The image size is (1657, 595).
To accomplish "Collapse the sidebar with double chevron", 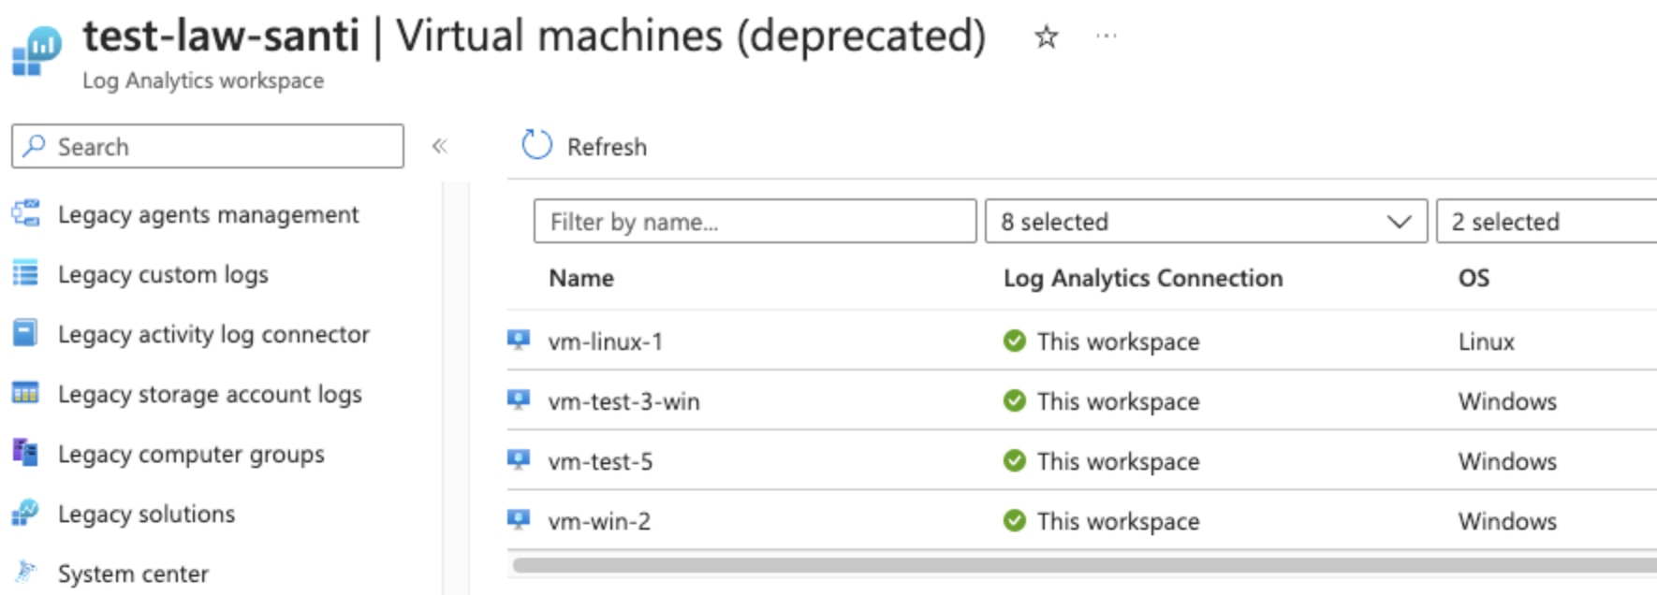I will click(x=439, y=146).
